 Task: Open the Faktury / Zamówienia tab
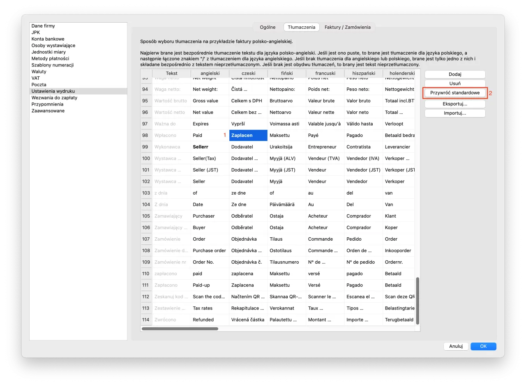[x=347, y=27]
